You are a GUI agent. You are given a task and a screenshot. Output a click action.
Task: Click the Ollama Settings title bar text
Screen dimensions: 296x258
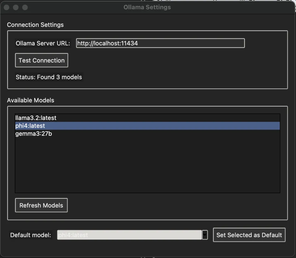[x=147, y=7]
